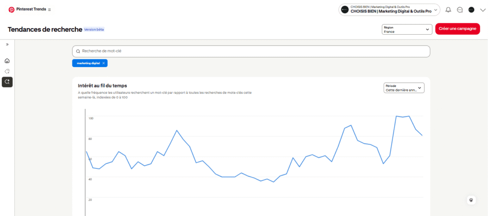This screenshot has height=216, width=488.
Task: Go to Home in the left sidebar
Action: tap(7, 61)
